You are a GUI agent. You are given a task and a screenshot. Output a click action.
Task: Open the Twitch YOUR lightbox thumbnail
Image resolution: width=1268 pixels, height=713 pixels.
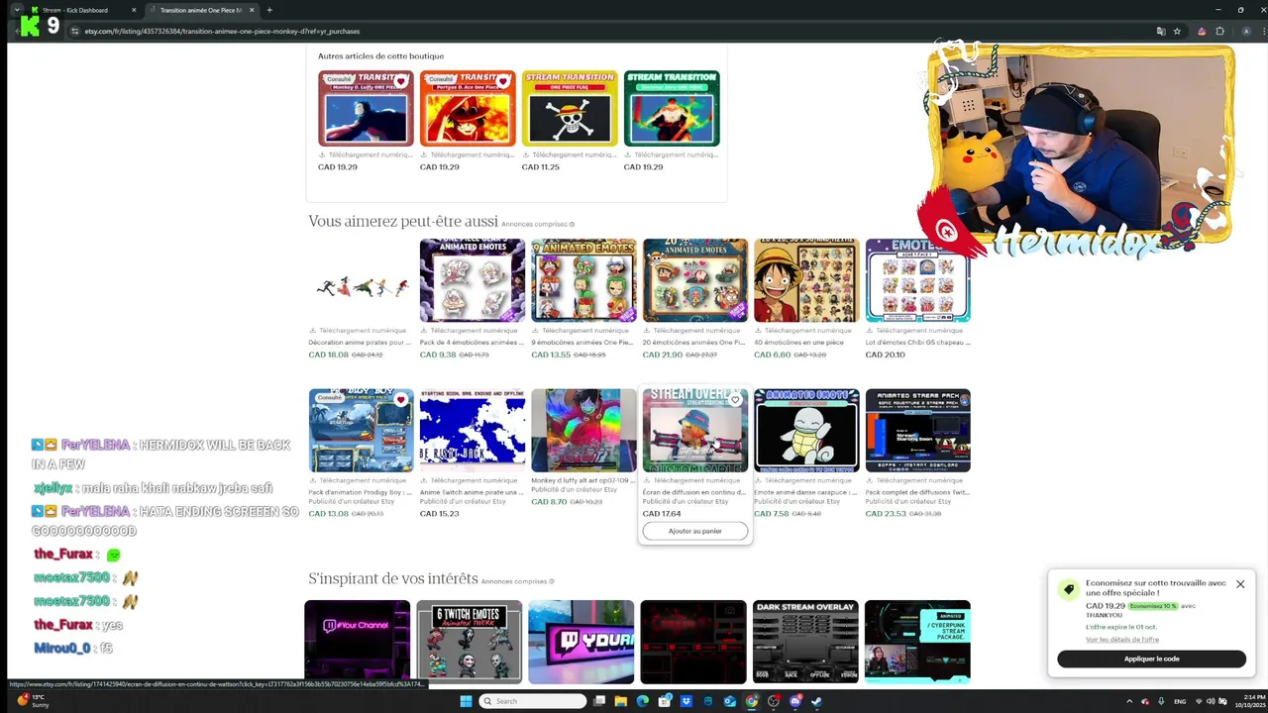[581, 642]
